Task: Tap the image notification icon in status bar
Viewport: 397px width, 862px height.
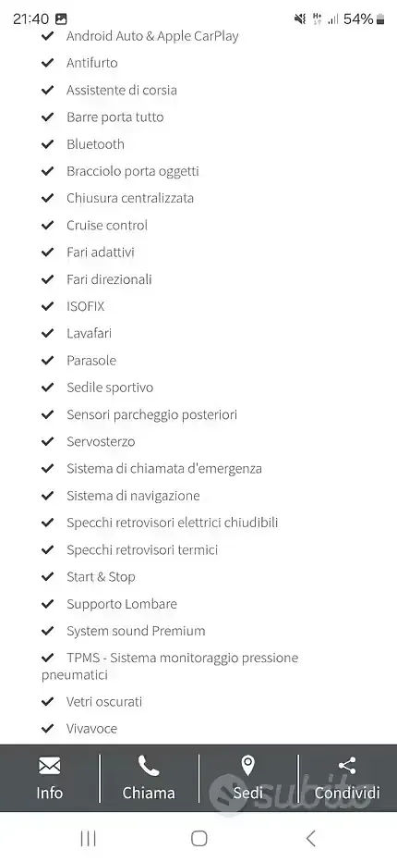Action: [x=61, y=19]
